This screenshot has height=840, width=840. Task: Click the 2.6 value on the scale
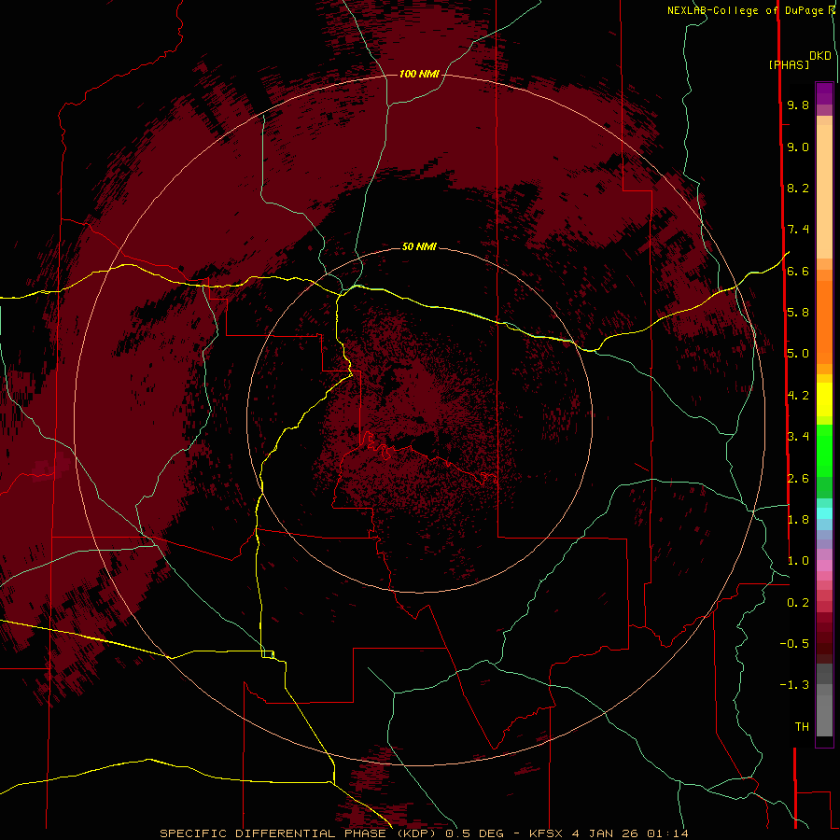(x=798, y=479)
